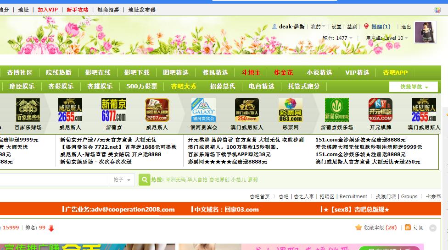This screenshot has width=448, height=250.
Task: Click the 退出 logout link
Action: coord(406,27)
